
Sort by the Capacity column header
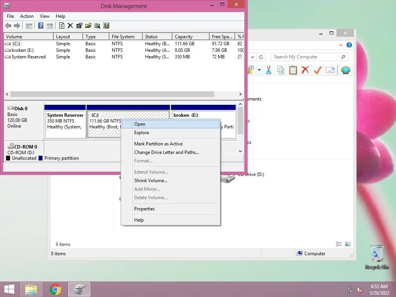click(191, 37)
